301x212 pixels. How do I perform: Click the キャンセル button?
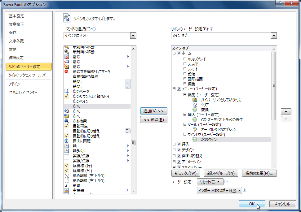click(x=282, y=204)
